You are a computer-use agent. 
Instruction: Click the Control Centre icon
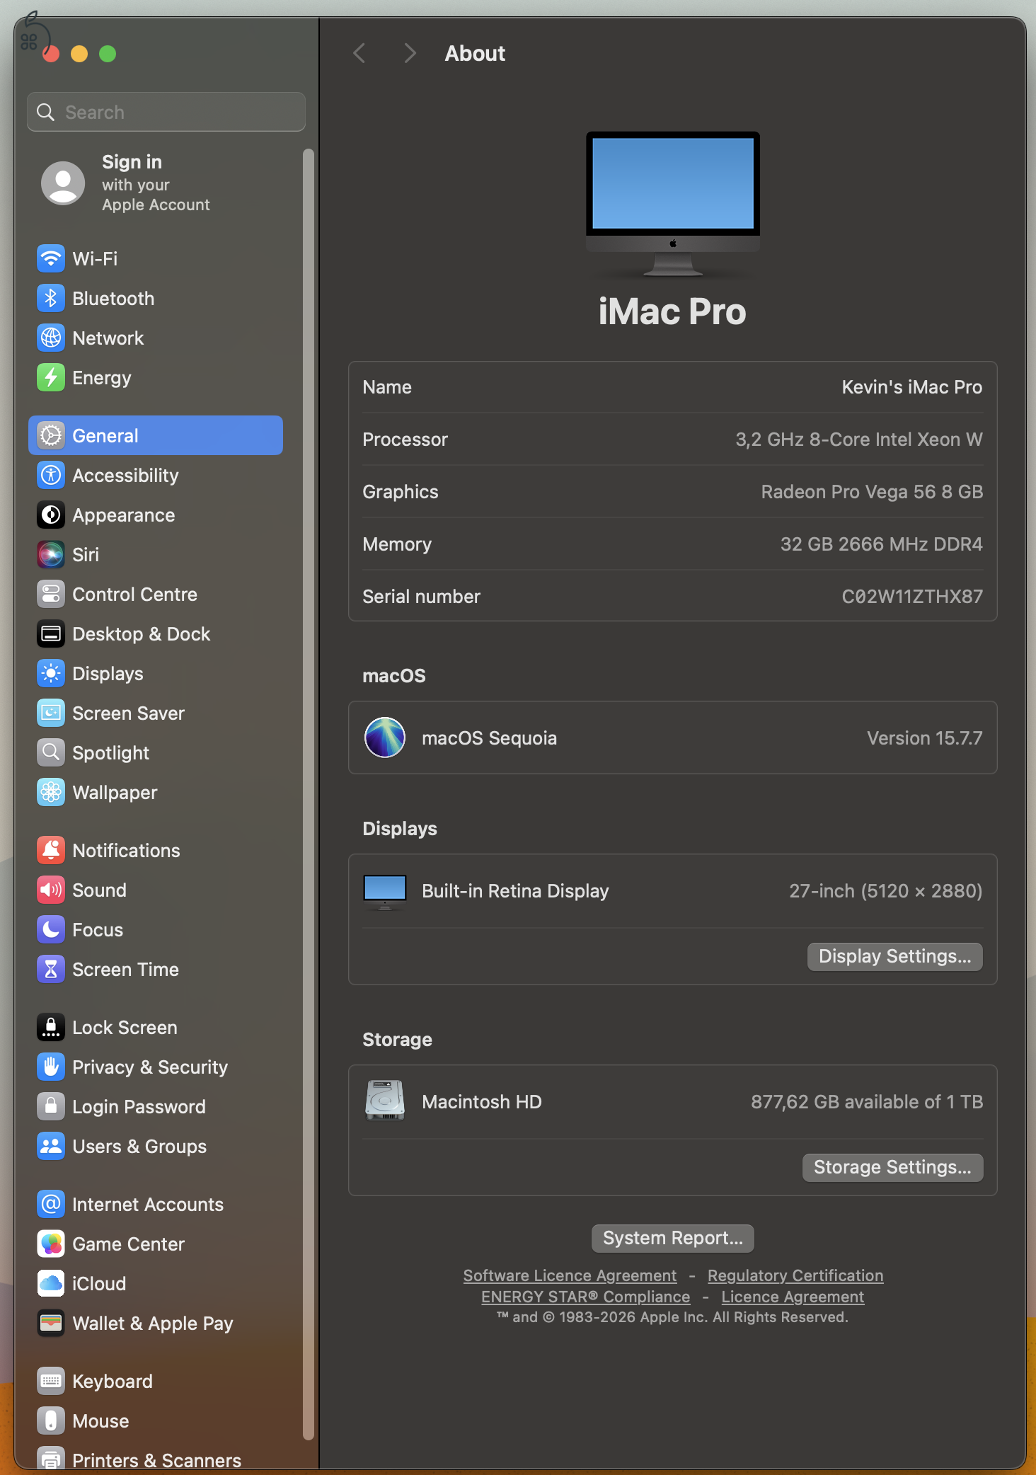point(51,595)
